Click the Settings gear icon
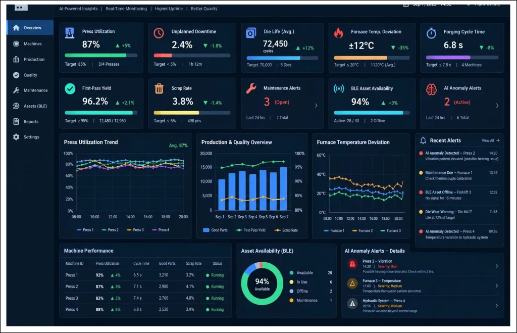The image size is (517, 333). (x=16, y=137)
